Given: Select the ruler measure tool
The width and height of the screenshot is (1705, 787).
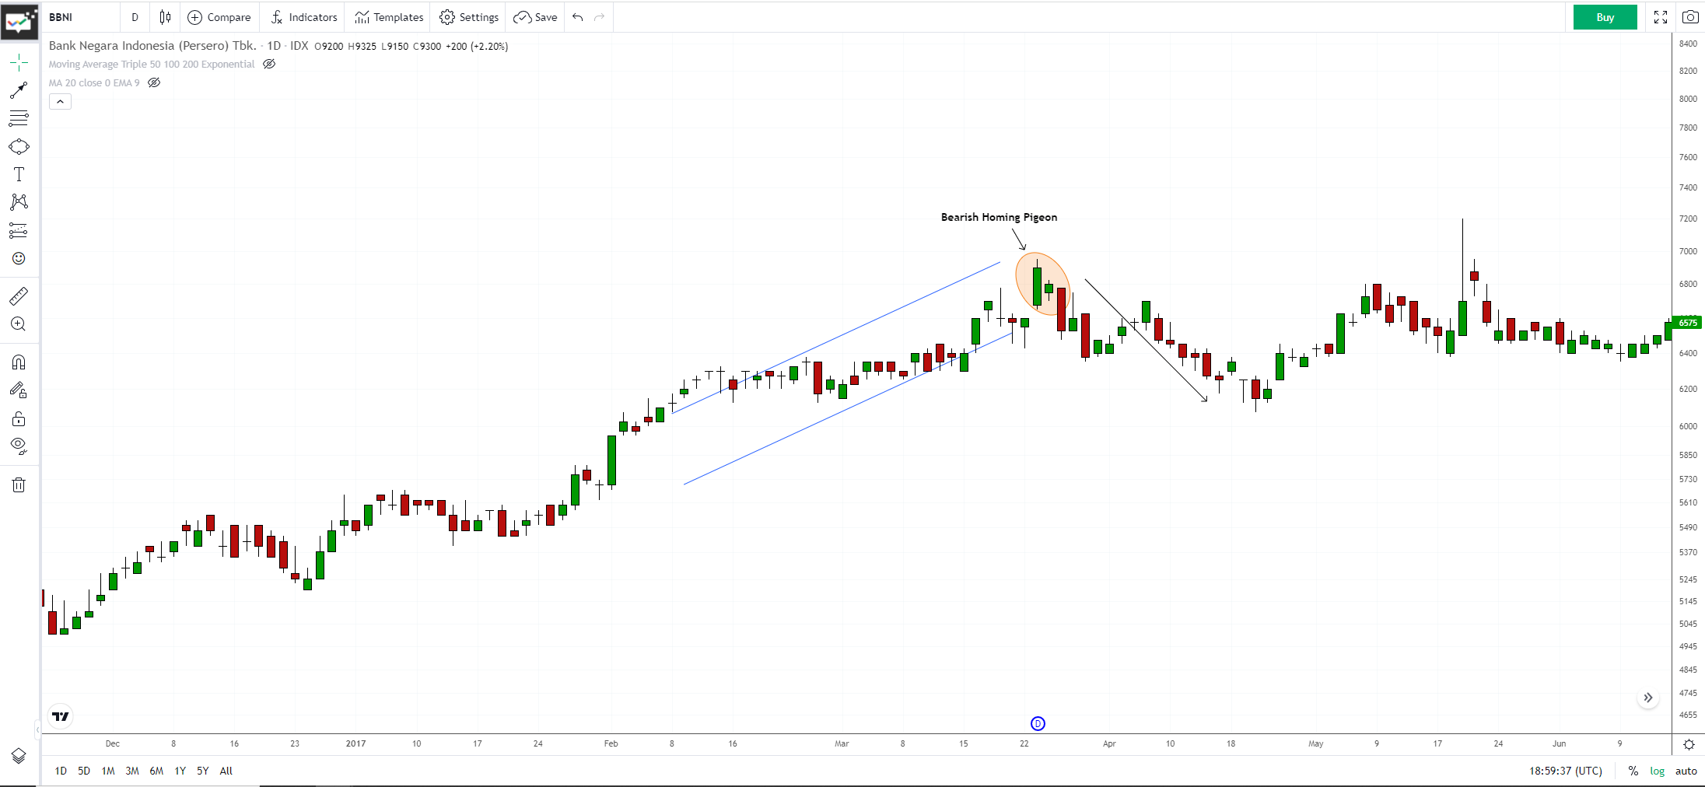Looking at the screenshot, I should click(19, 296).
